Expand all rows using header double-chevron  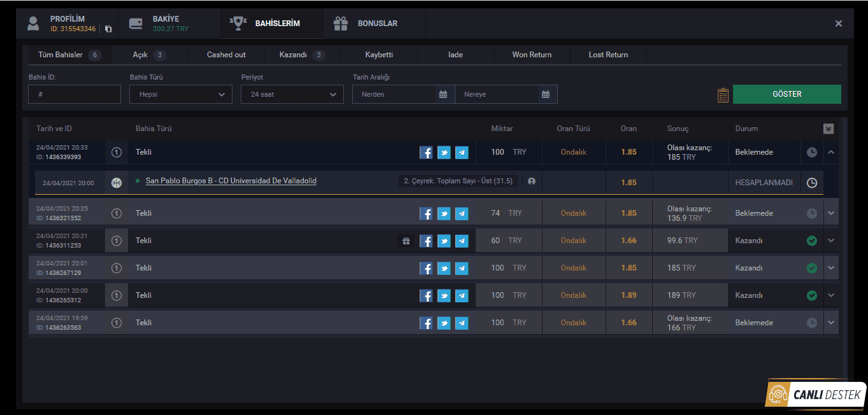[x=828, y=129]
